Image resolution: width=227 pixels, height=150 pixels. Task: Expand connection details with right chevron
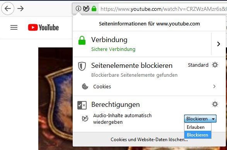[218, 44]
